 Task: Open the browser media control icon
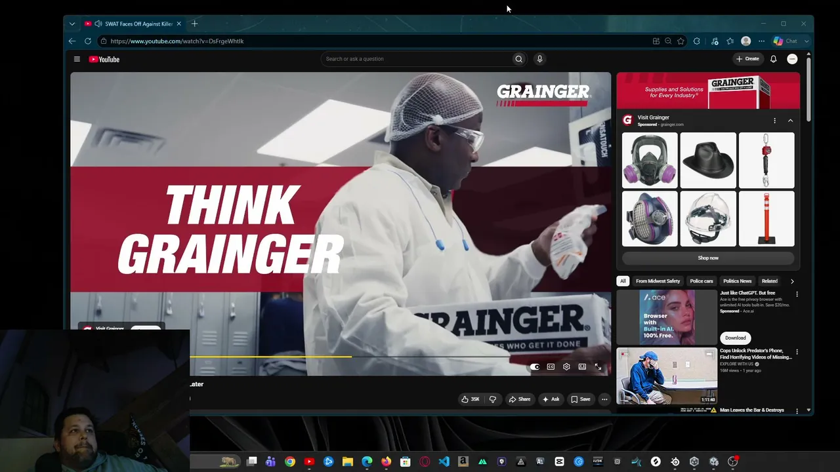715,41
